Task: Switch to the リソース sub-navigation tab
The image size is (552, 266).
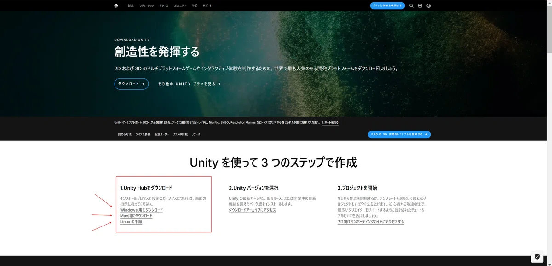Action: [195, 134]
